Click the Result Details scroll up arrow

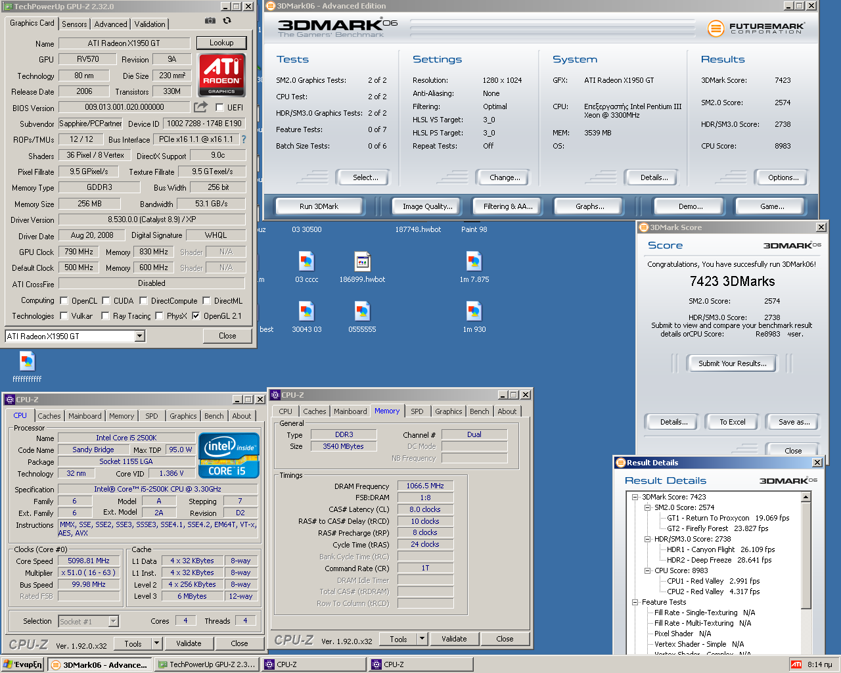(806, 498)
